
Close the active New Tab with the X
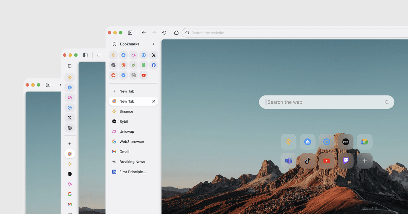point(154,101)
